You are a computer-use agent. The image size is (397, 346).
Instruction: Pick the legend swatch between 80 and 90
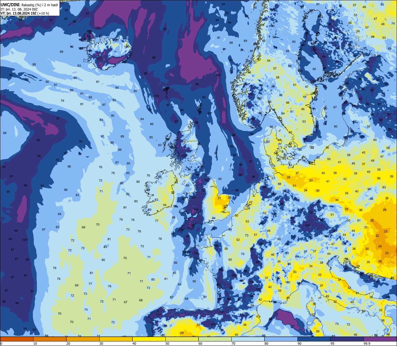281,339
